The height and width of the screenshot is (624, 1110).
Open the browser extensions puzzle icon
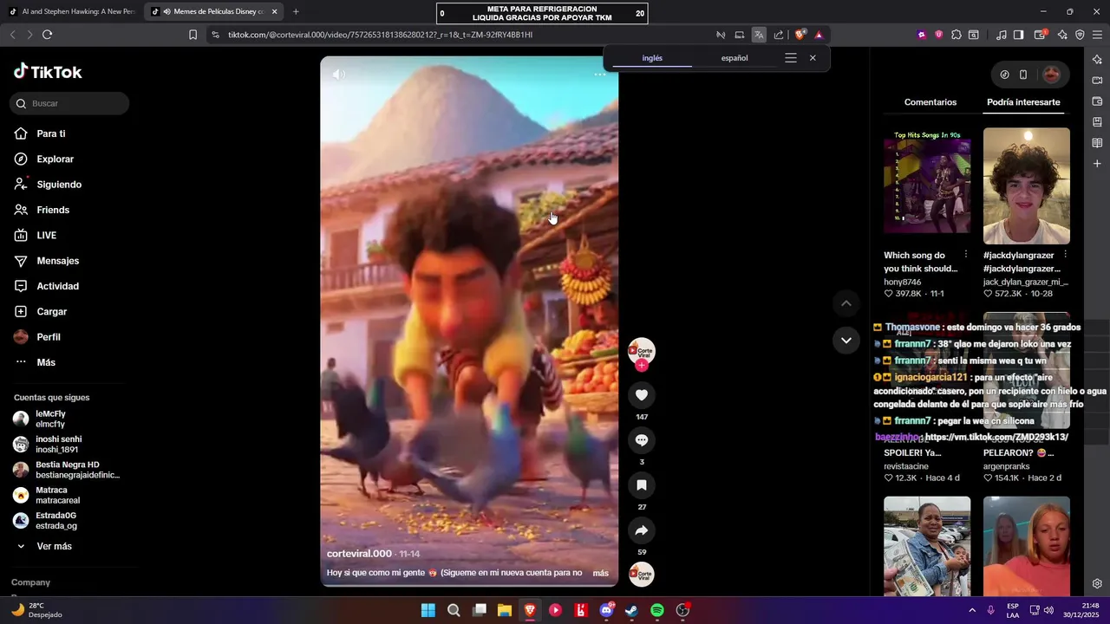coord(957,35)
